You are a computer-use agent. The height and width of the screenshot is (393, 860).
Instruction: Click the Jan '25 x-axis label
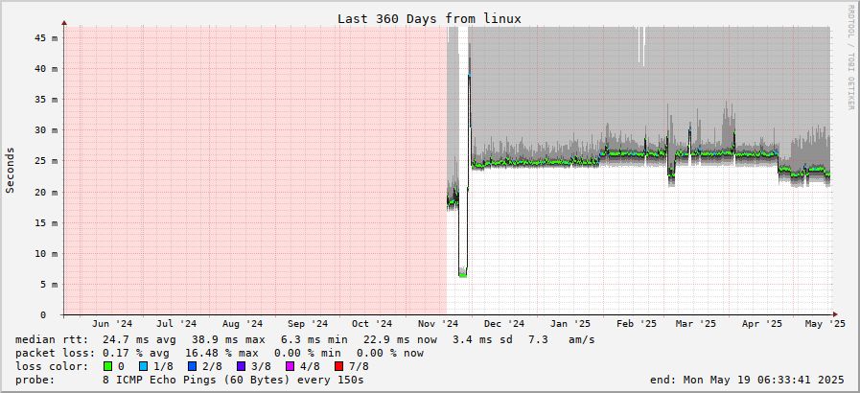coord(571,324)
